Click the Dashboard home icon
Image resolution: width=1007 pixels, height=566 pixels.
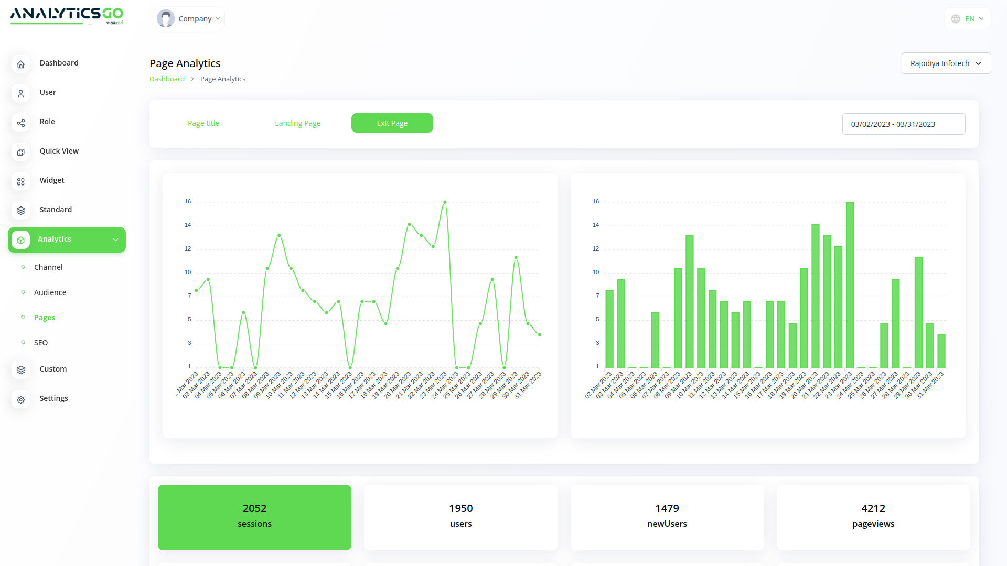[20, 64]
